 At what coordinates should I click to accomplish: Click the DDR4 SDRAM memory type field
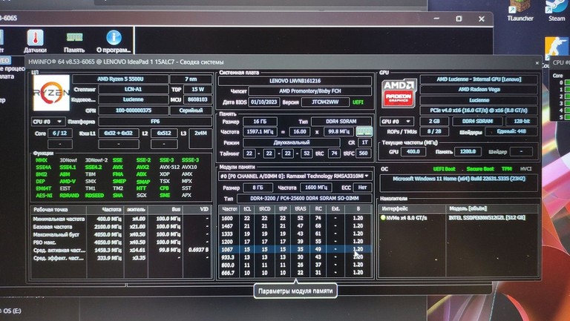tap(341, 122)
